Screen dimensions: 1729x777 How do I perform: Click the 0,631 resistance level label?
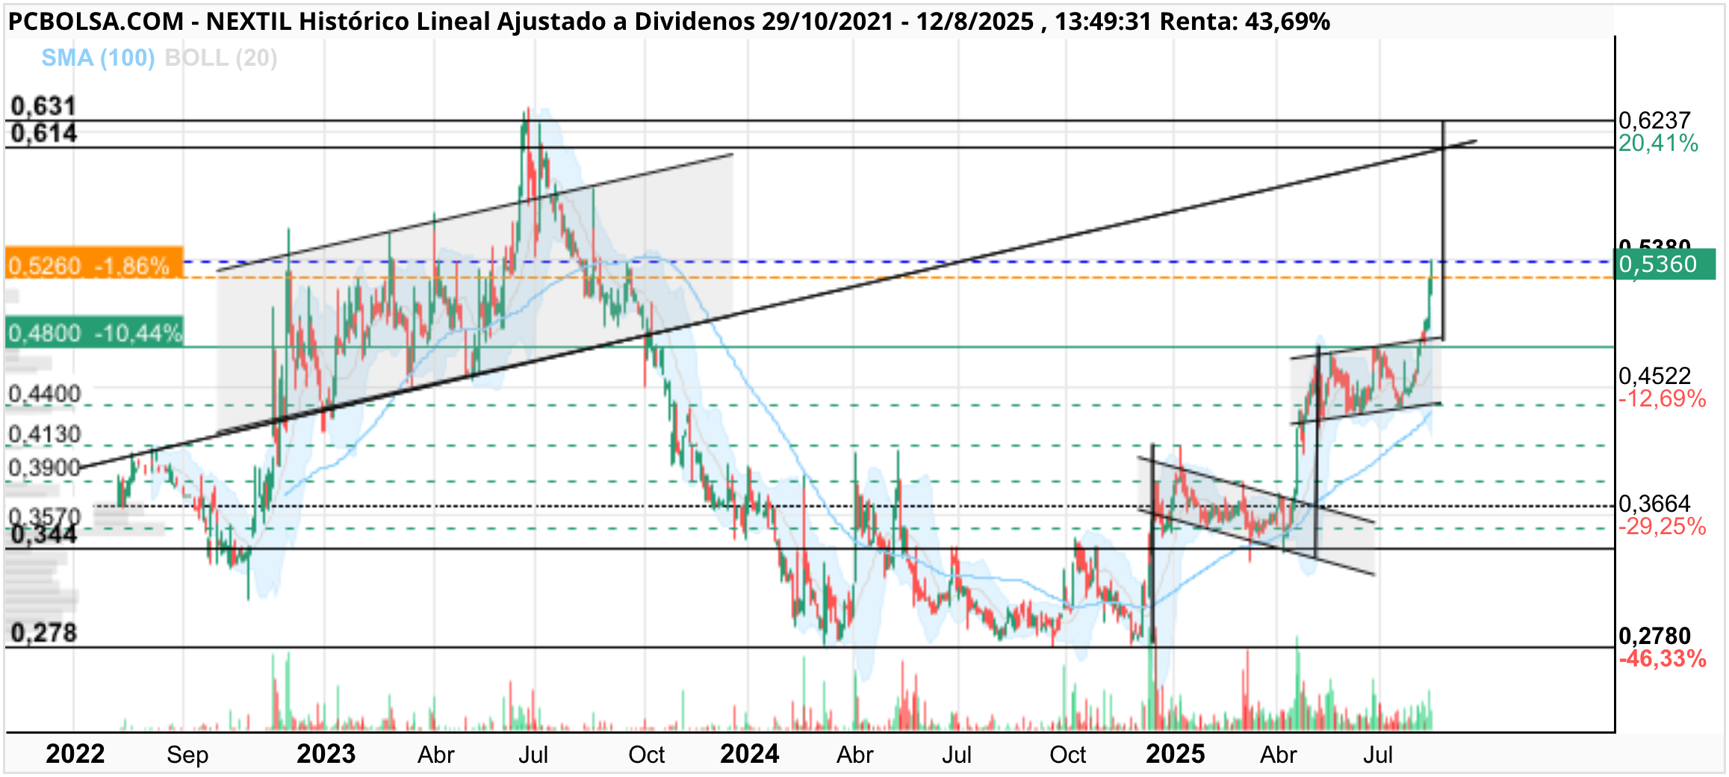pos(43,106)
